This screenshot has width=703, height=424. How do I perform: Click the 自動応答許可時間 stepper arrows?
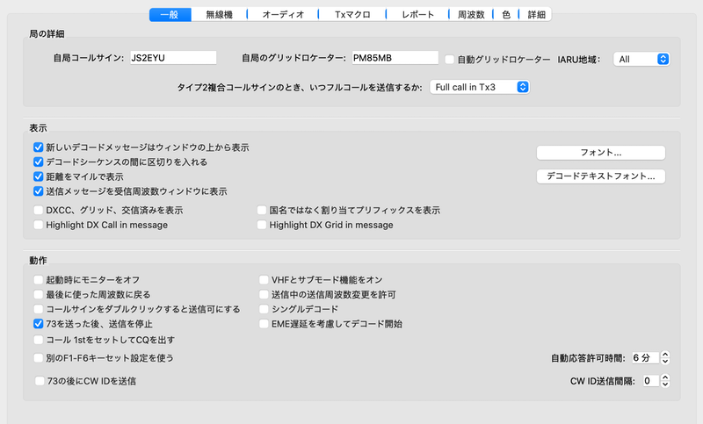(x=664, y=358)
